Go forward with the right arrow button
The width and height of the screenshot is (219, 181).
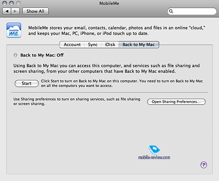(15, 11)
